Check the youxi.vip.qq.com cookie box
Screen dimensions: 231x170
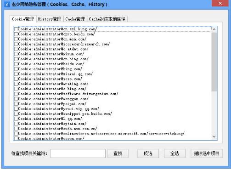tap(16, 109)
